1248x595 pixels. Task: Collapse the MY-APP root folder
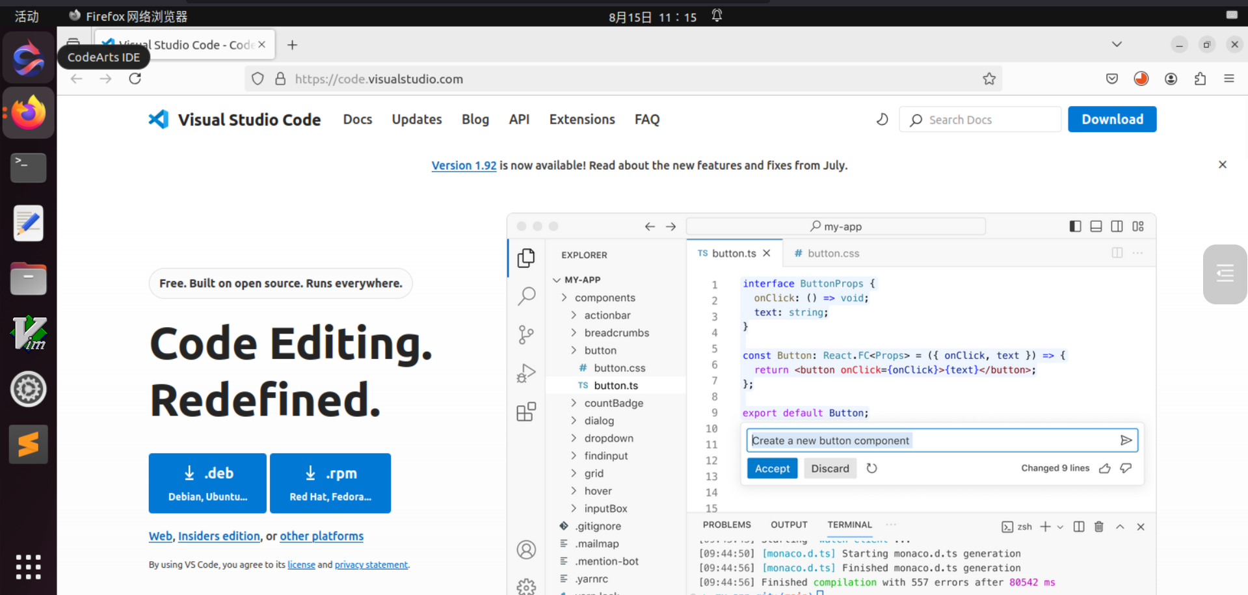pos(557,280)
